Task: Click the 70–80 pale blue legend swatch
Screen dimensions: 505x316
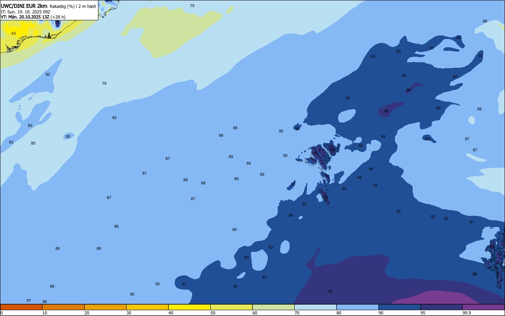Action: click(316, 307)
